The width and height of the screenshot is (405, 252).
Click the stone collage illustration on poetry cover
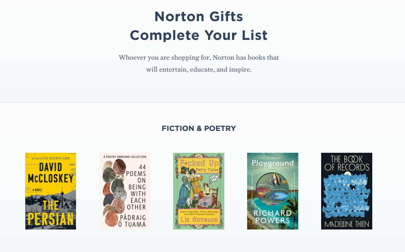coord(115,191)
